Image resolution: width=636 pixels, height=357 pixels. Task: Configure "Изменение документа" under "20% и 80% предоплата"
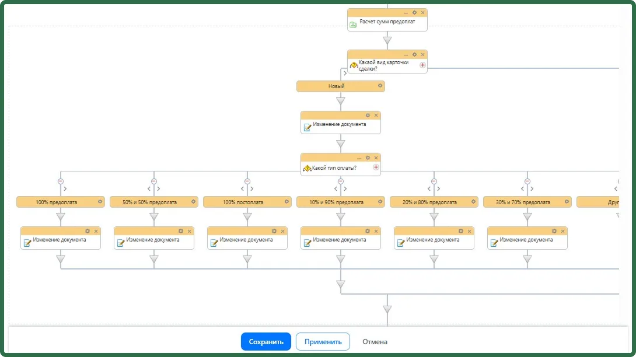coord(461,231)
